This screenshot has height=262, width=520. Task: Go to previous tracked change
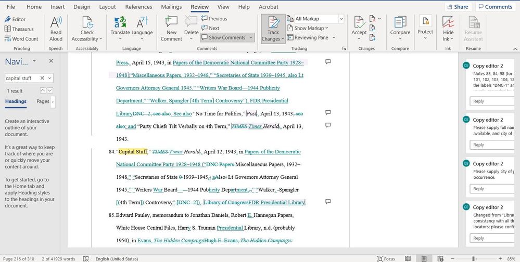pyautogui.click(x=372, y=28)
